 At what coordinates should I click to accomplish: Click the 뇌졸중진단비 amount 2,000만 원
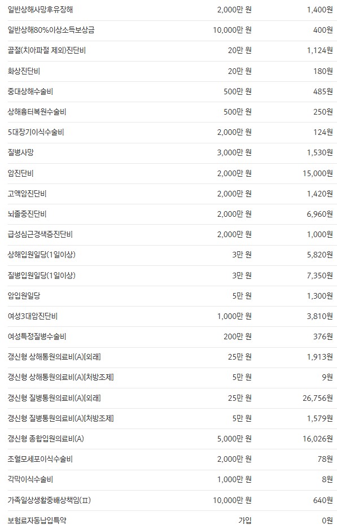coord(234,214)
